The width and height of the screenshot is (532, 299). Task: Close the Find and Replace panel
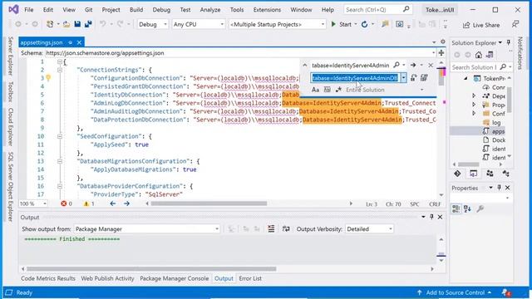click(x=431, y=65)
